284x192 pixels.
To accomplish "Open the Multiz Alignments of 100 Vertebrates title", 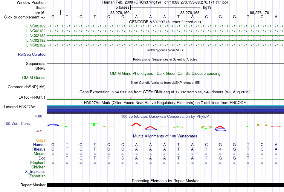I will 165,136.
